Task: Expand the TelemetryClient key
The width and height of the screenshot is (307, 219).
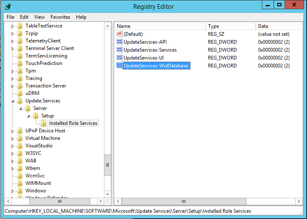Action: [13, 41]
